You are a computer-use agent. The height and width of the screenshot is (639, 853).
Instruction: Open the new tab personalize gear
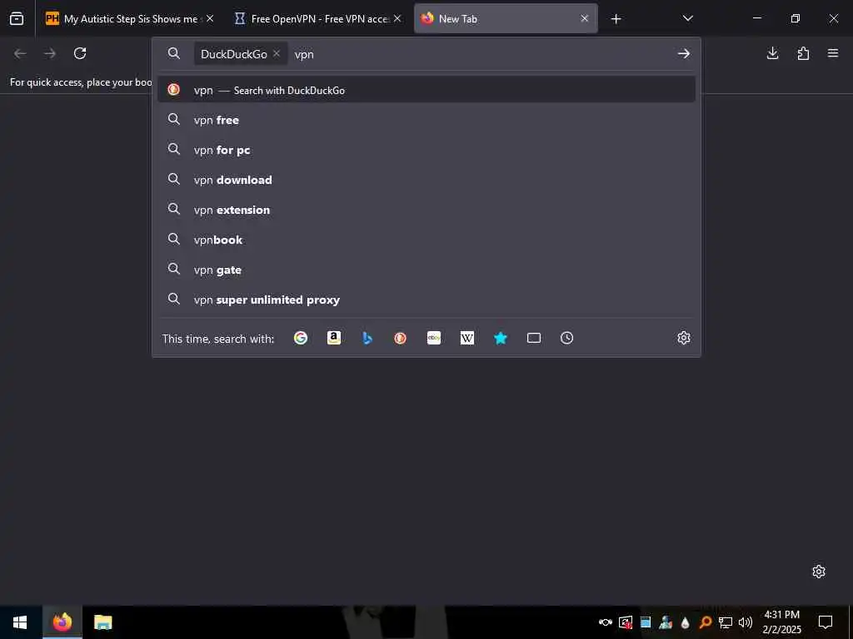point(819,572)
